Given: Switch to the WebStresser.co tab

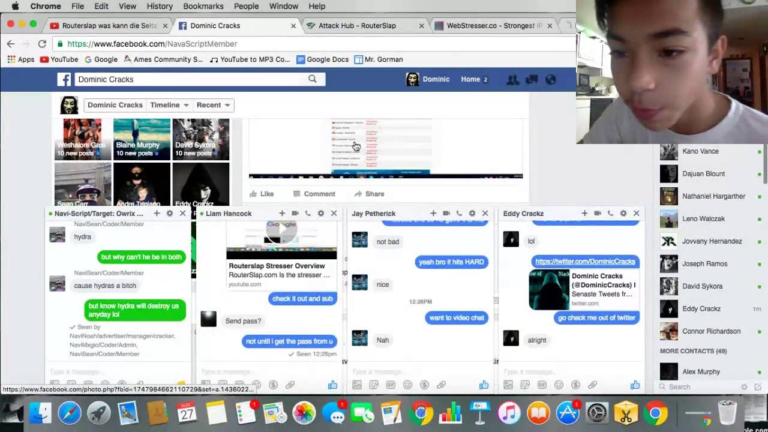Looking at the screenshot, I should [x=494, y=26].
